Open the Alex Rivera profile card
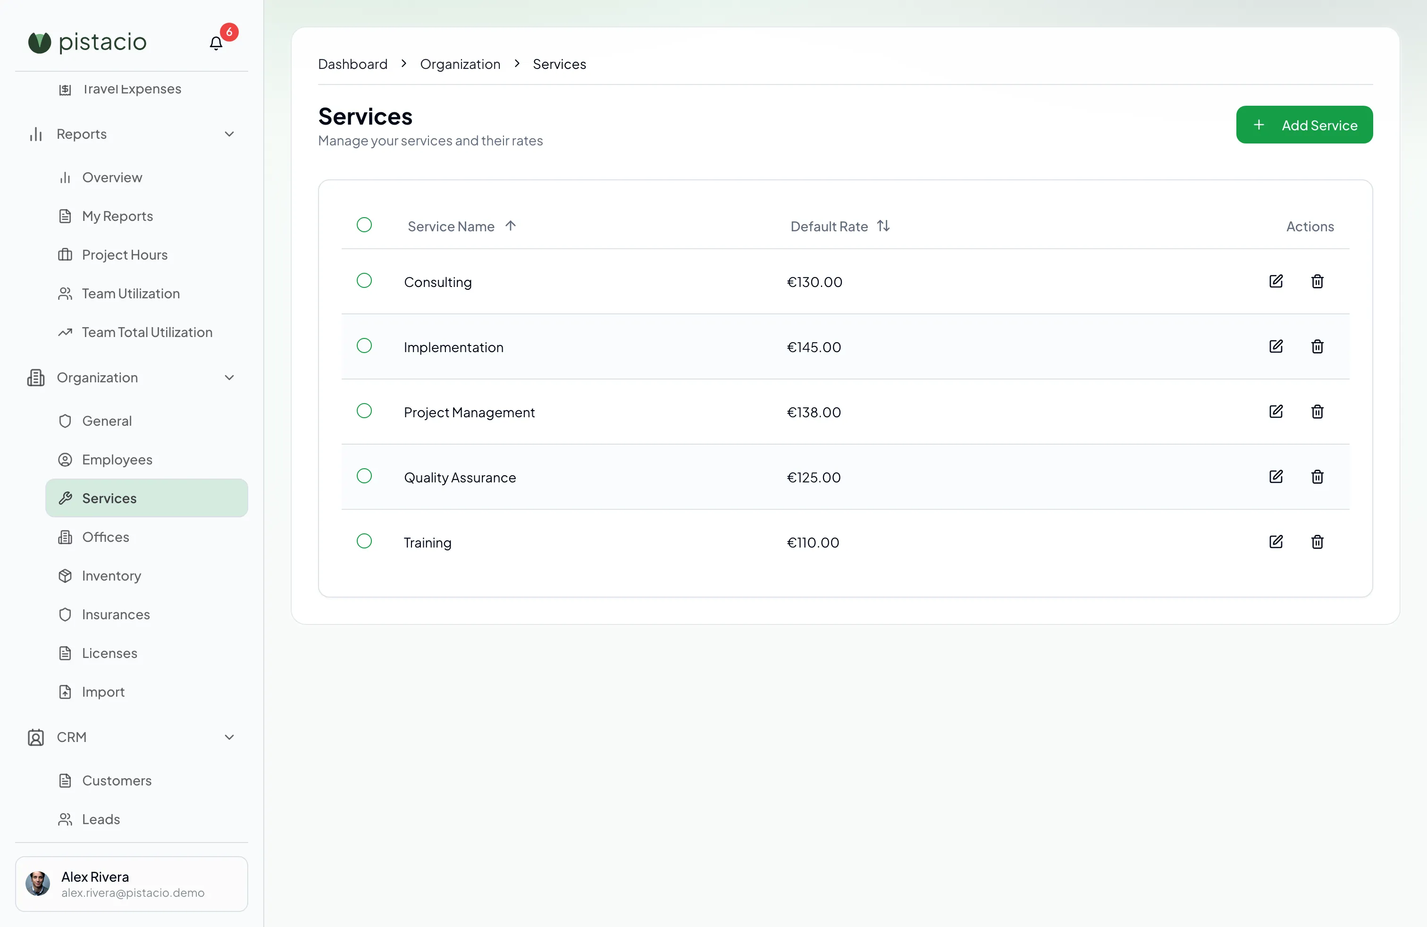 click(x=131, y=884)
